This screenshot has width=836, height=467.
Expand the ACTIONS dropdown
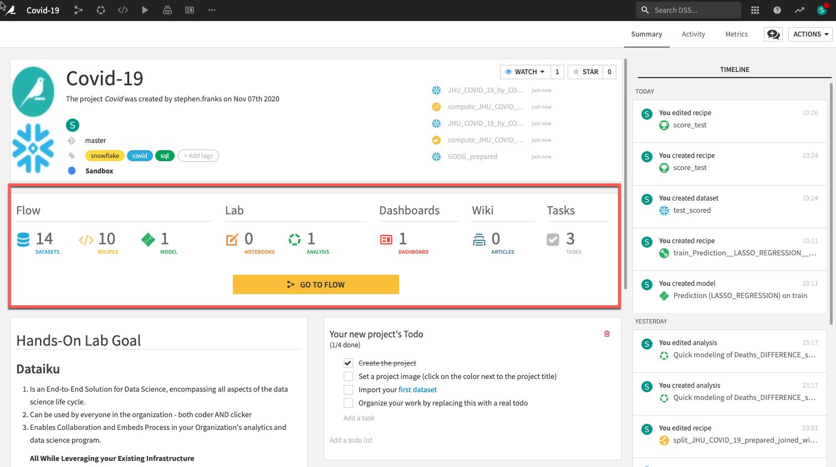tap(810, 34)
